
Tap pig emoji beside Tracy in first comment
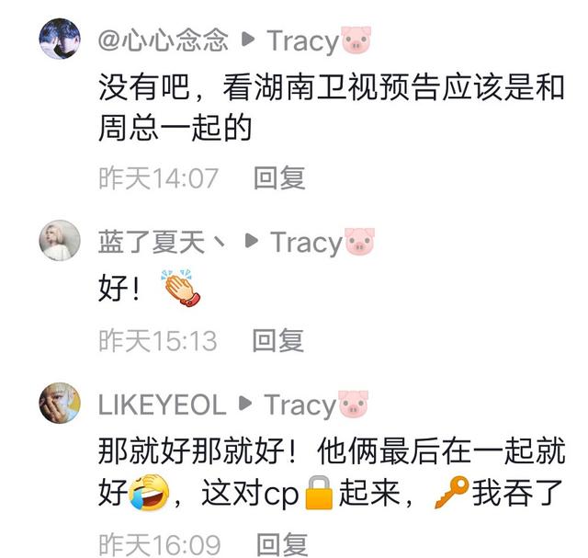pos(356,40)
